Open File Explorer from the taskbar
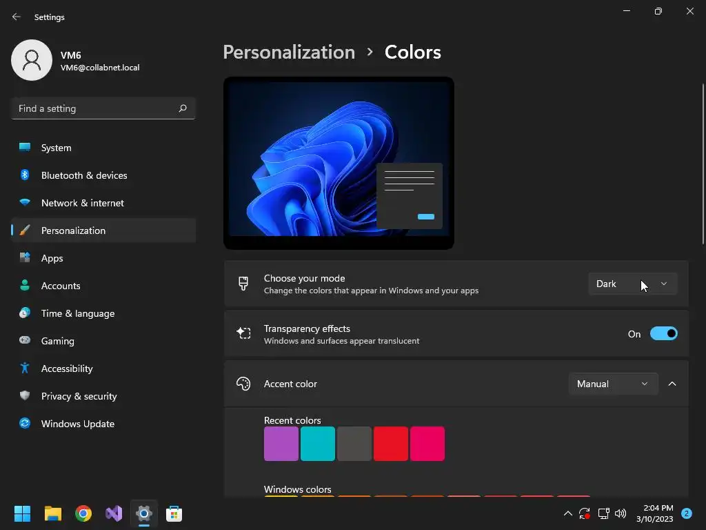The height and width of the screenshot is (530, 706). click(52, 513)
